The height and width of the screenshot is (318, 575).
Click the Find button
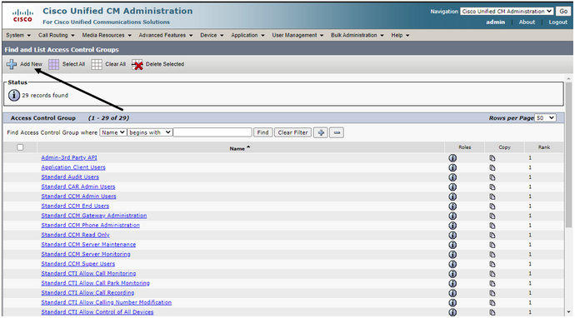[x=262, y=132]
